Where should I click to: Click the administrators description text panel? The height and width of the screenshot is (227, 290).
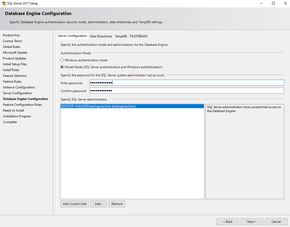click(x=245, y=152)
